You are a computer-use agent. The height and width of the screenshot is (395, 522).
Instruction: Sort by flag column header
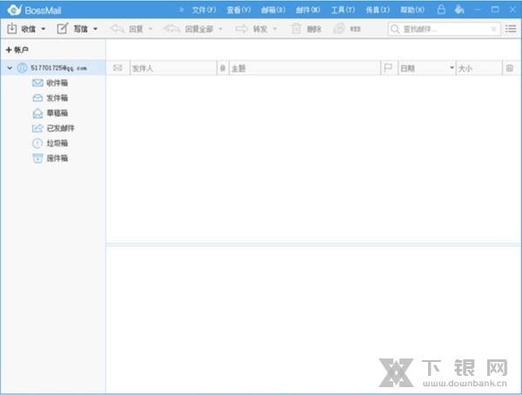pyautogui.click(x=388, y=68)
